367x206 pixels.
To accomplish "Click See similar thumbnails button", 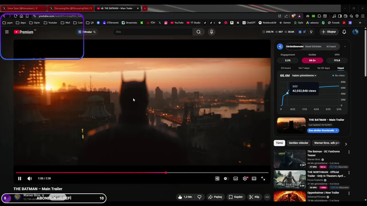I will 323,130.
